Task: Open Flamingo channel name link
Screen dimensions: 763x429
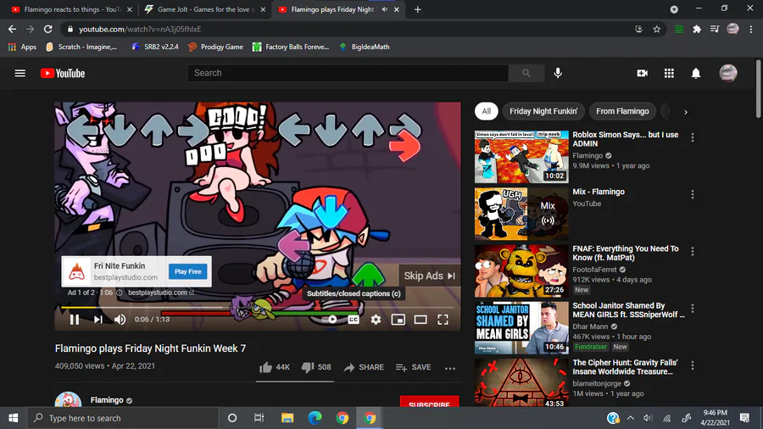Action: tap(107, 400)
